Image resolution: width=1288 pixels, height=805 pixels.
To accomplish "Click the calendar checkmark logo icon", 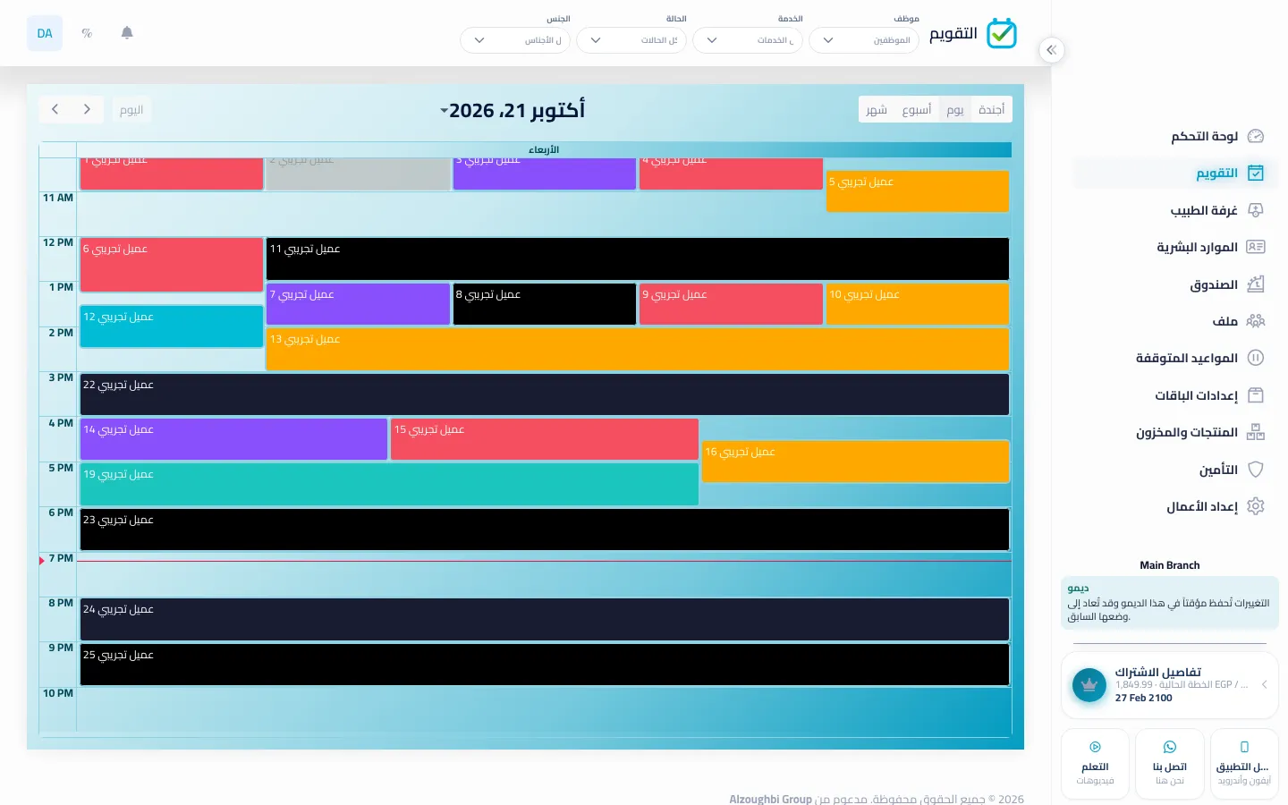I will (x=1002, y=33).
